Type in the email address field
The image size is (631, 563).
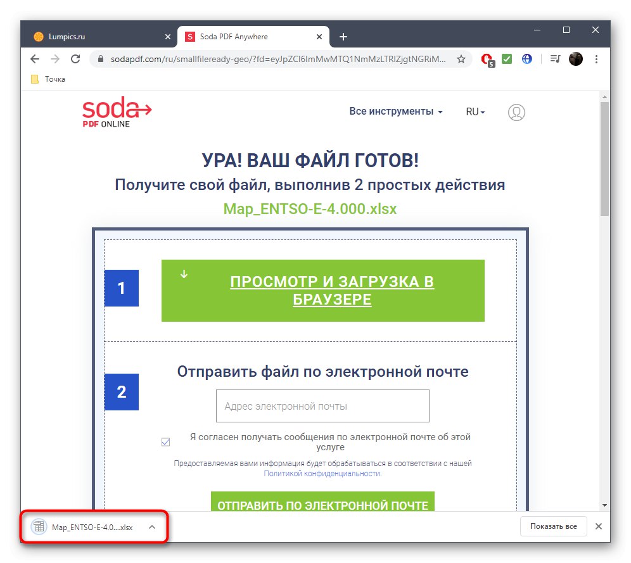click(322, 406)
